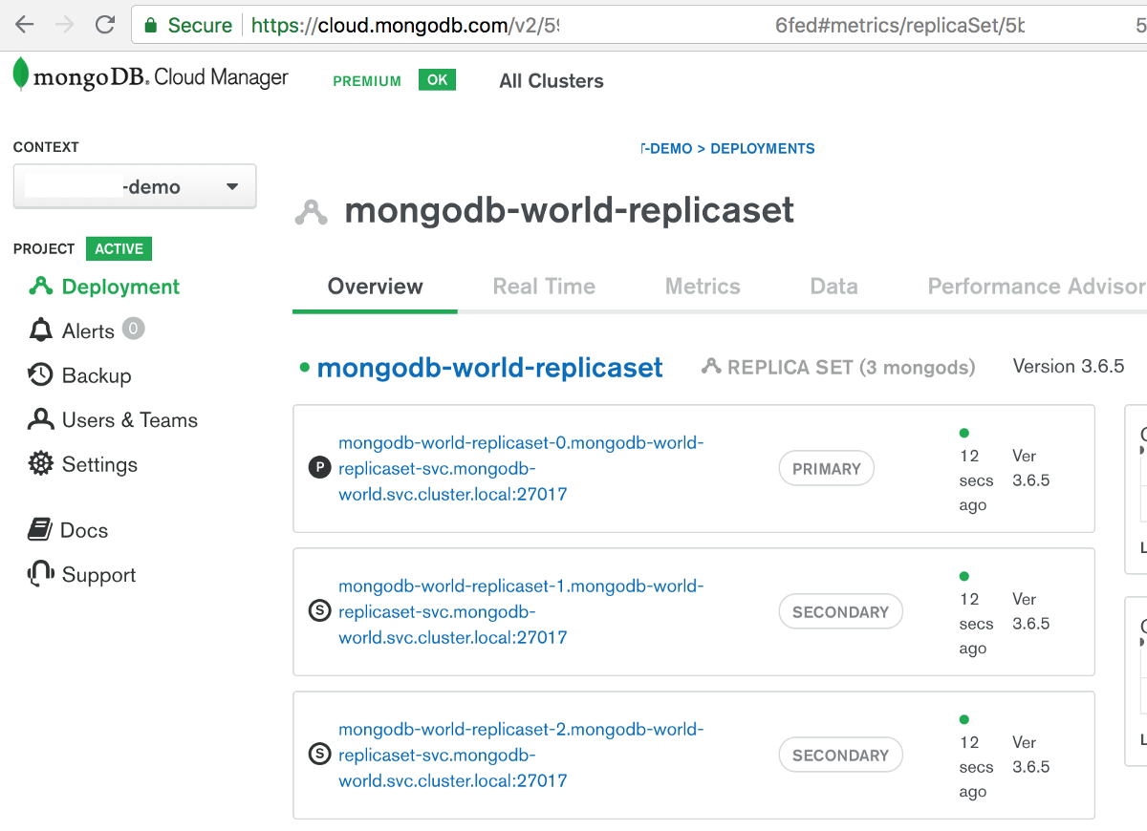Click the MongoDB leaf logo icon
This screenshot has height=831, width=1147.
coord(20,75)
